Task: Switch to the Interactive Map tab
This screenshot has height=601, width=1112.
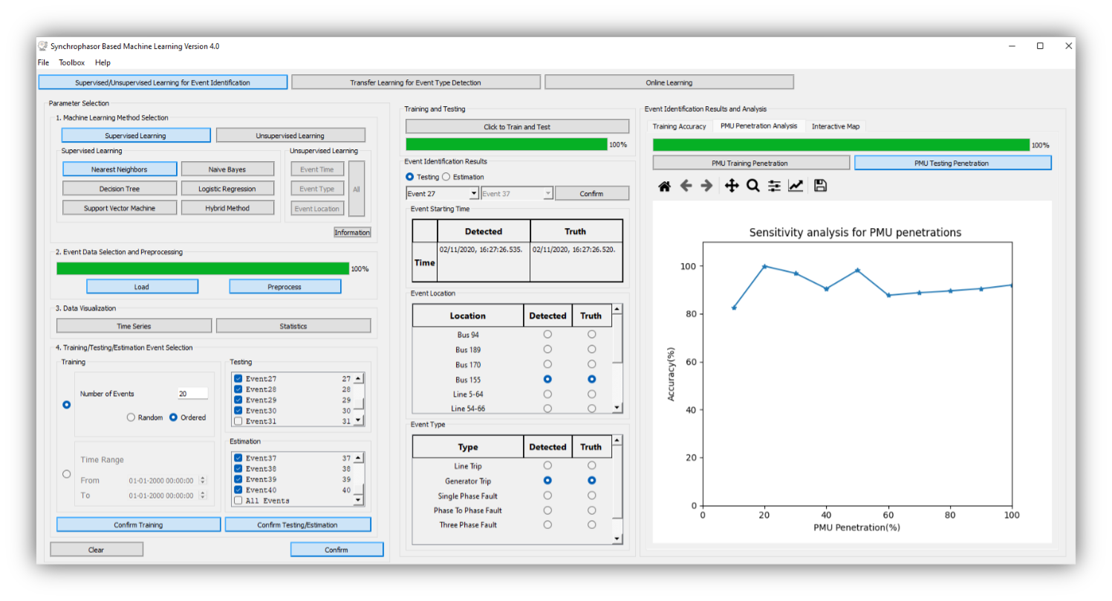Action: [x=835, y=126]
